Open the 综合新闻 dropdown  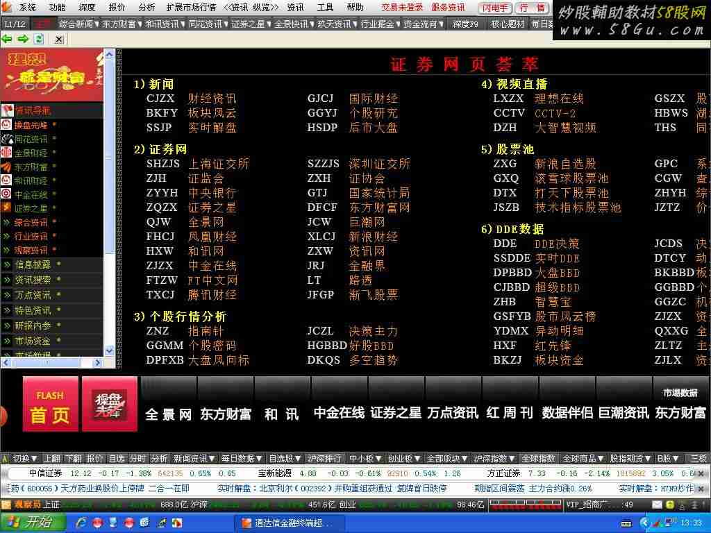79,24
